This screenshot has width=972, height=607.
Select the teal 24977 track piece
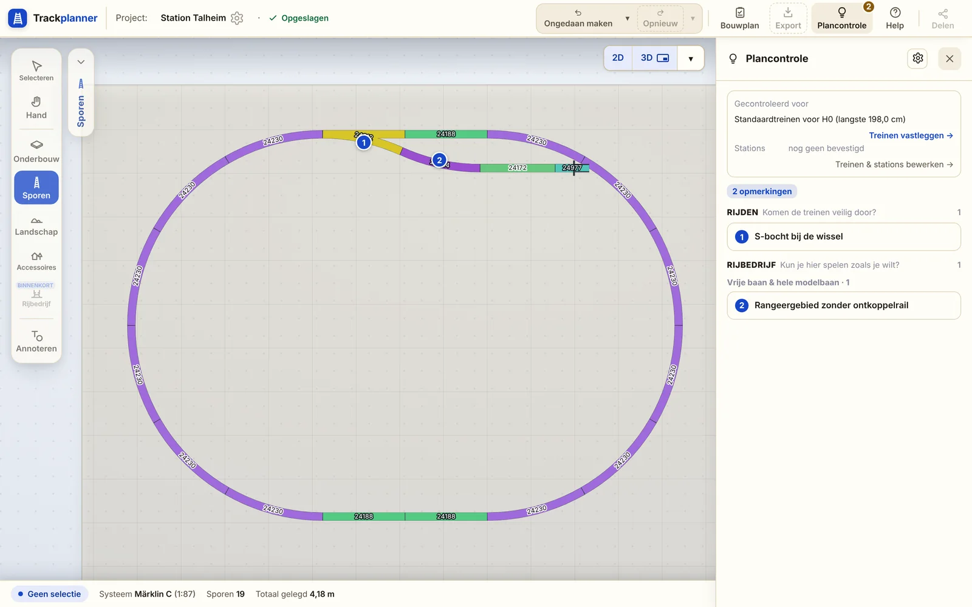572,168
